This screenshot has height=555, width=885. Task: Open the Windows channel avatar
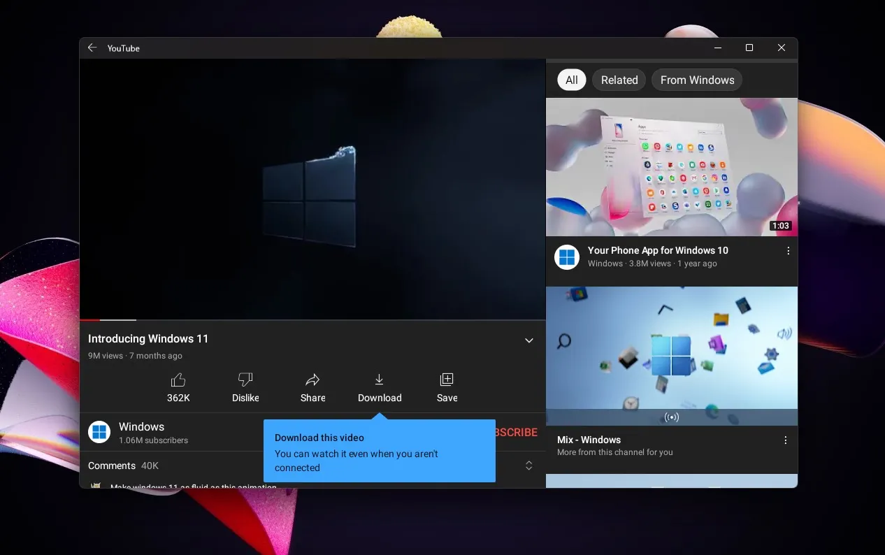click(x=99, y=432)
